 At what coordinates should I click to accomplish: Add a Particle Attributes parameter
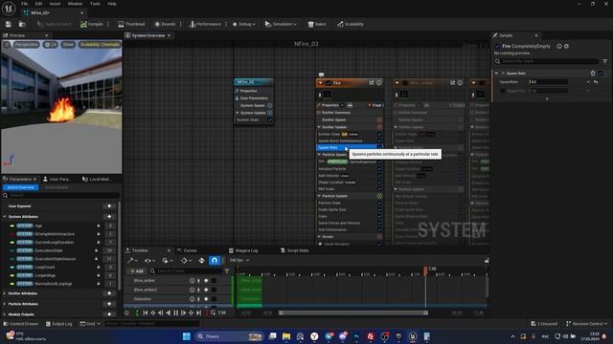click(109, 304)
